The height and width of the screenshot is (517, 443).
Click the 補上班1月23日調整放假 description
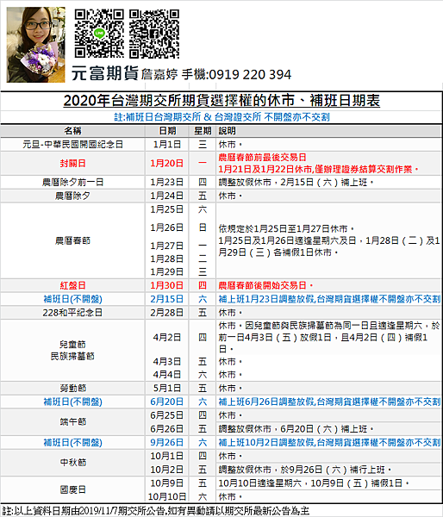[329, 299]
